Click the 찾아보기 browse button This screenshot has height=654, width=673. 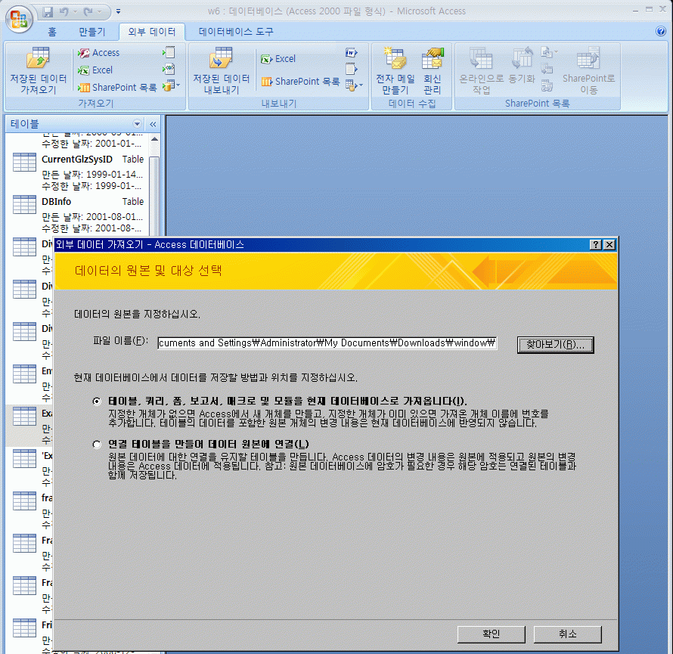click(556, 345)
